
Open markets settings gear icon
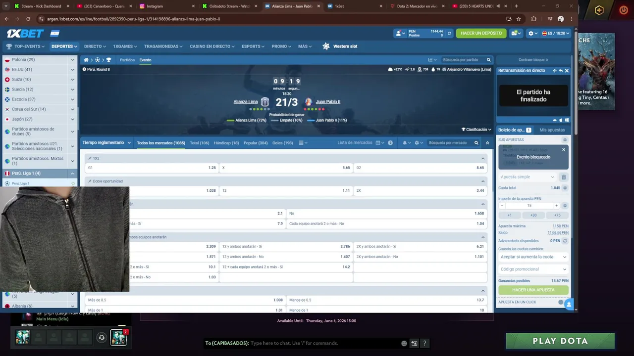tap(417, 143)
